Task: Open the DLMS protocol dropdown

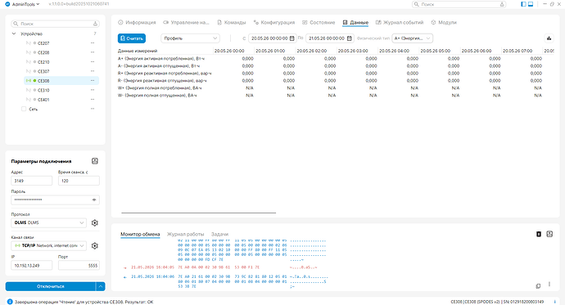Action: 48,222
